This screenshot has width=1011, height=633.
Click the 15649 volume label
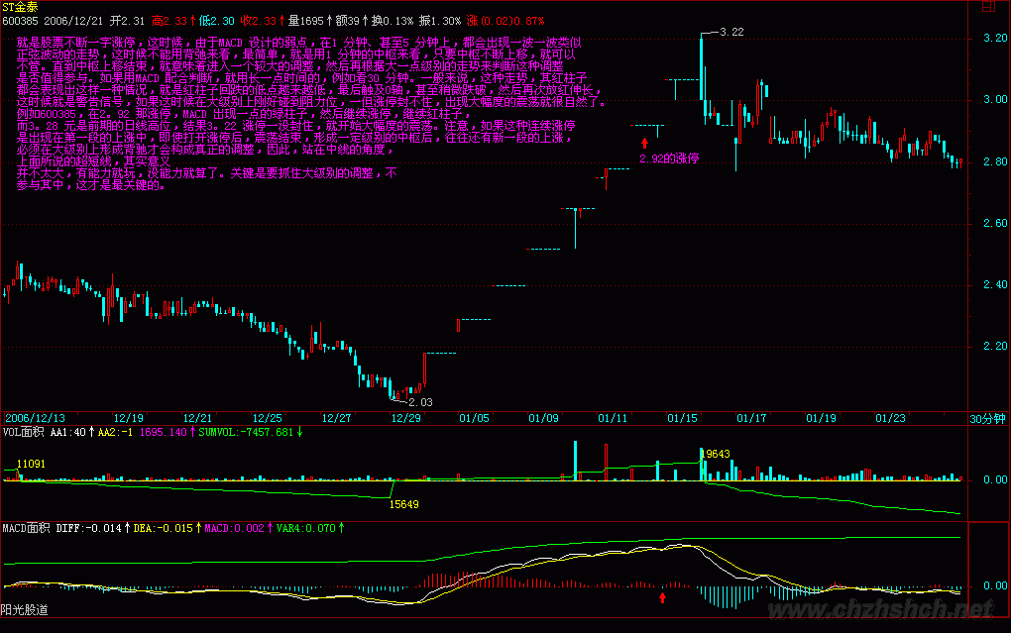tap(403, 504)
